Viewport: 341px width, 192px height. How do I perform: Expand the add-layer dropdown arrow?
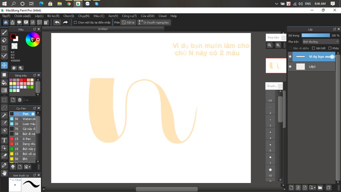point(315,188)
